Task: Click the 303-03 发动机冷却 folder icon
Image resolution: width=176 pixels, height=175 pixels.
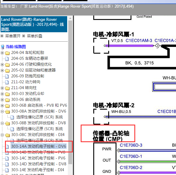Action: click(7, 94)
